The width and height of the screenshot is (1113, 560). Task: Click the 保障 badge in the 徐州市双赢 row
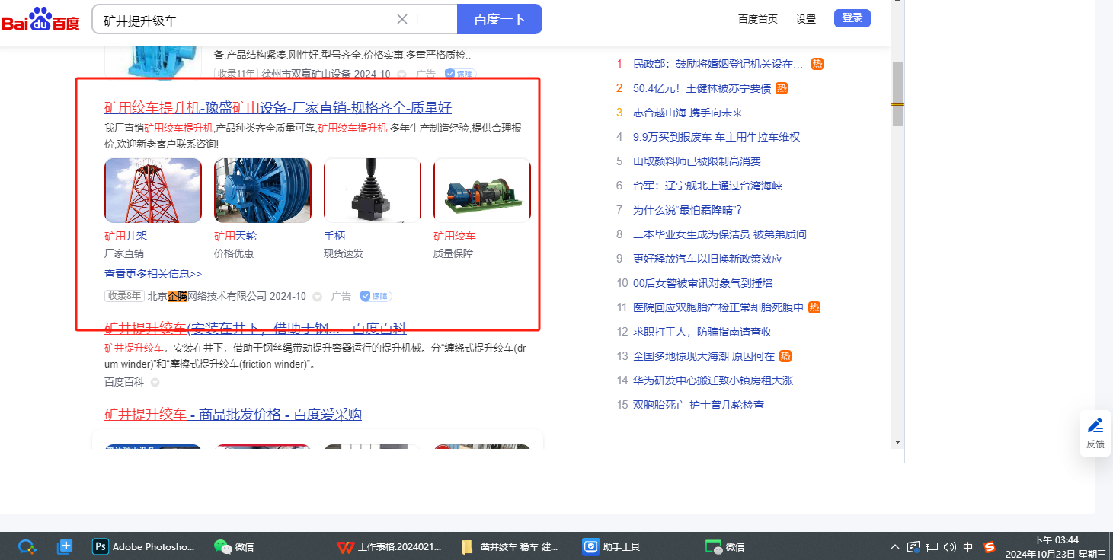[x=460, y=74]
